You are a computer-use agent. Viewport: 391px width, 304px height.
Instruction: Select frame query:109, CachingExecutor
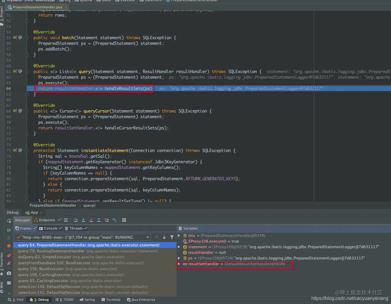point(95,275)
